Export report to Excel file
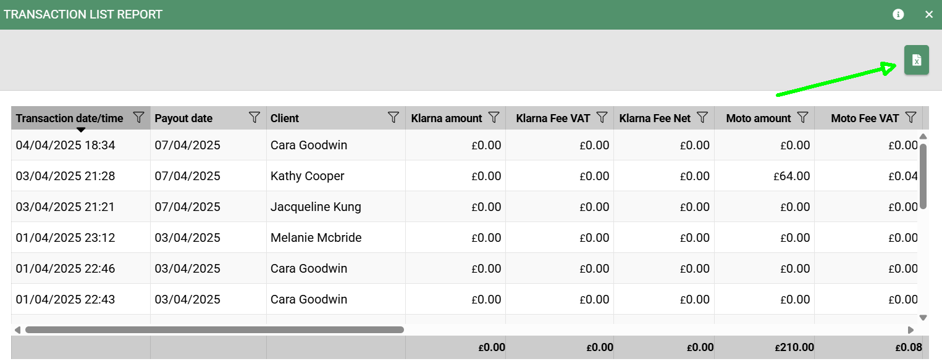The width and height of the screenshot is (942, 364). coord(916,60)
